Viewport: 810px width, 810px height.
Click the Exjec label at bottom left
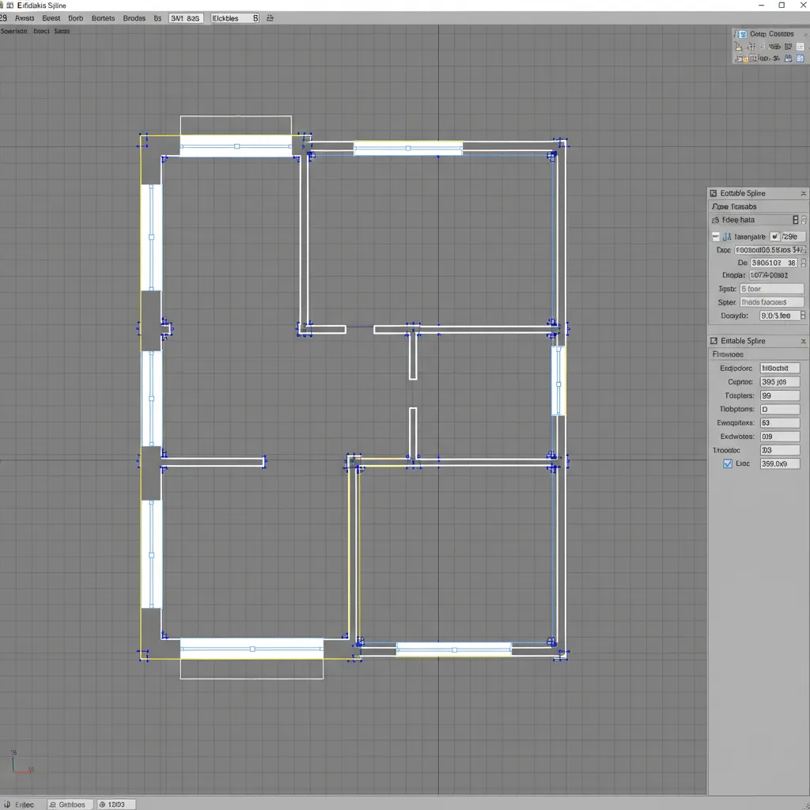25,804
